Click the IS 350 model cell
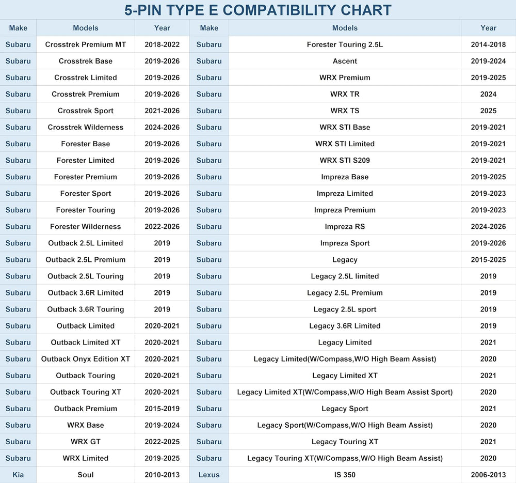This screenshot has width=516, height=483. (x=345, y=475)
